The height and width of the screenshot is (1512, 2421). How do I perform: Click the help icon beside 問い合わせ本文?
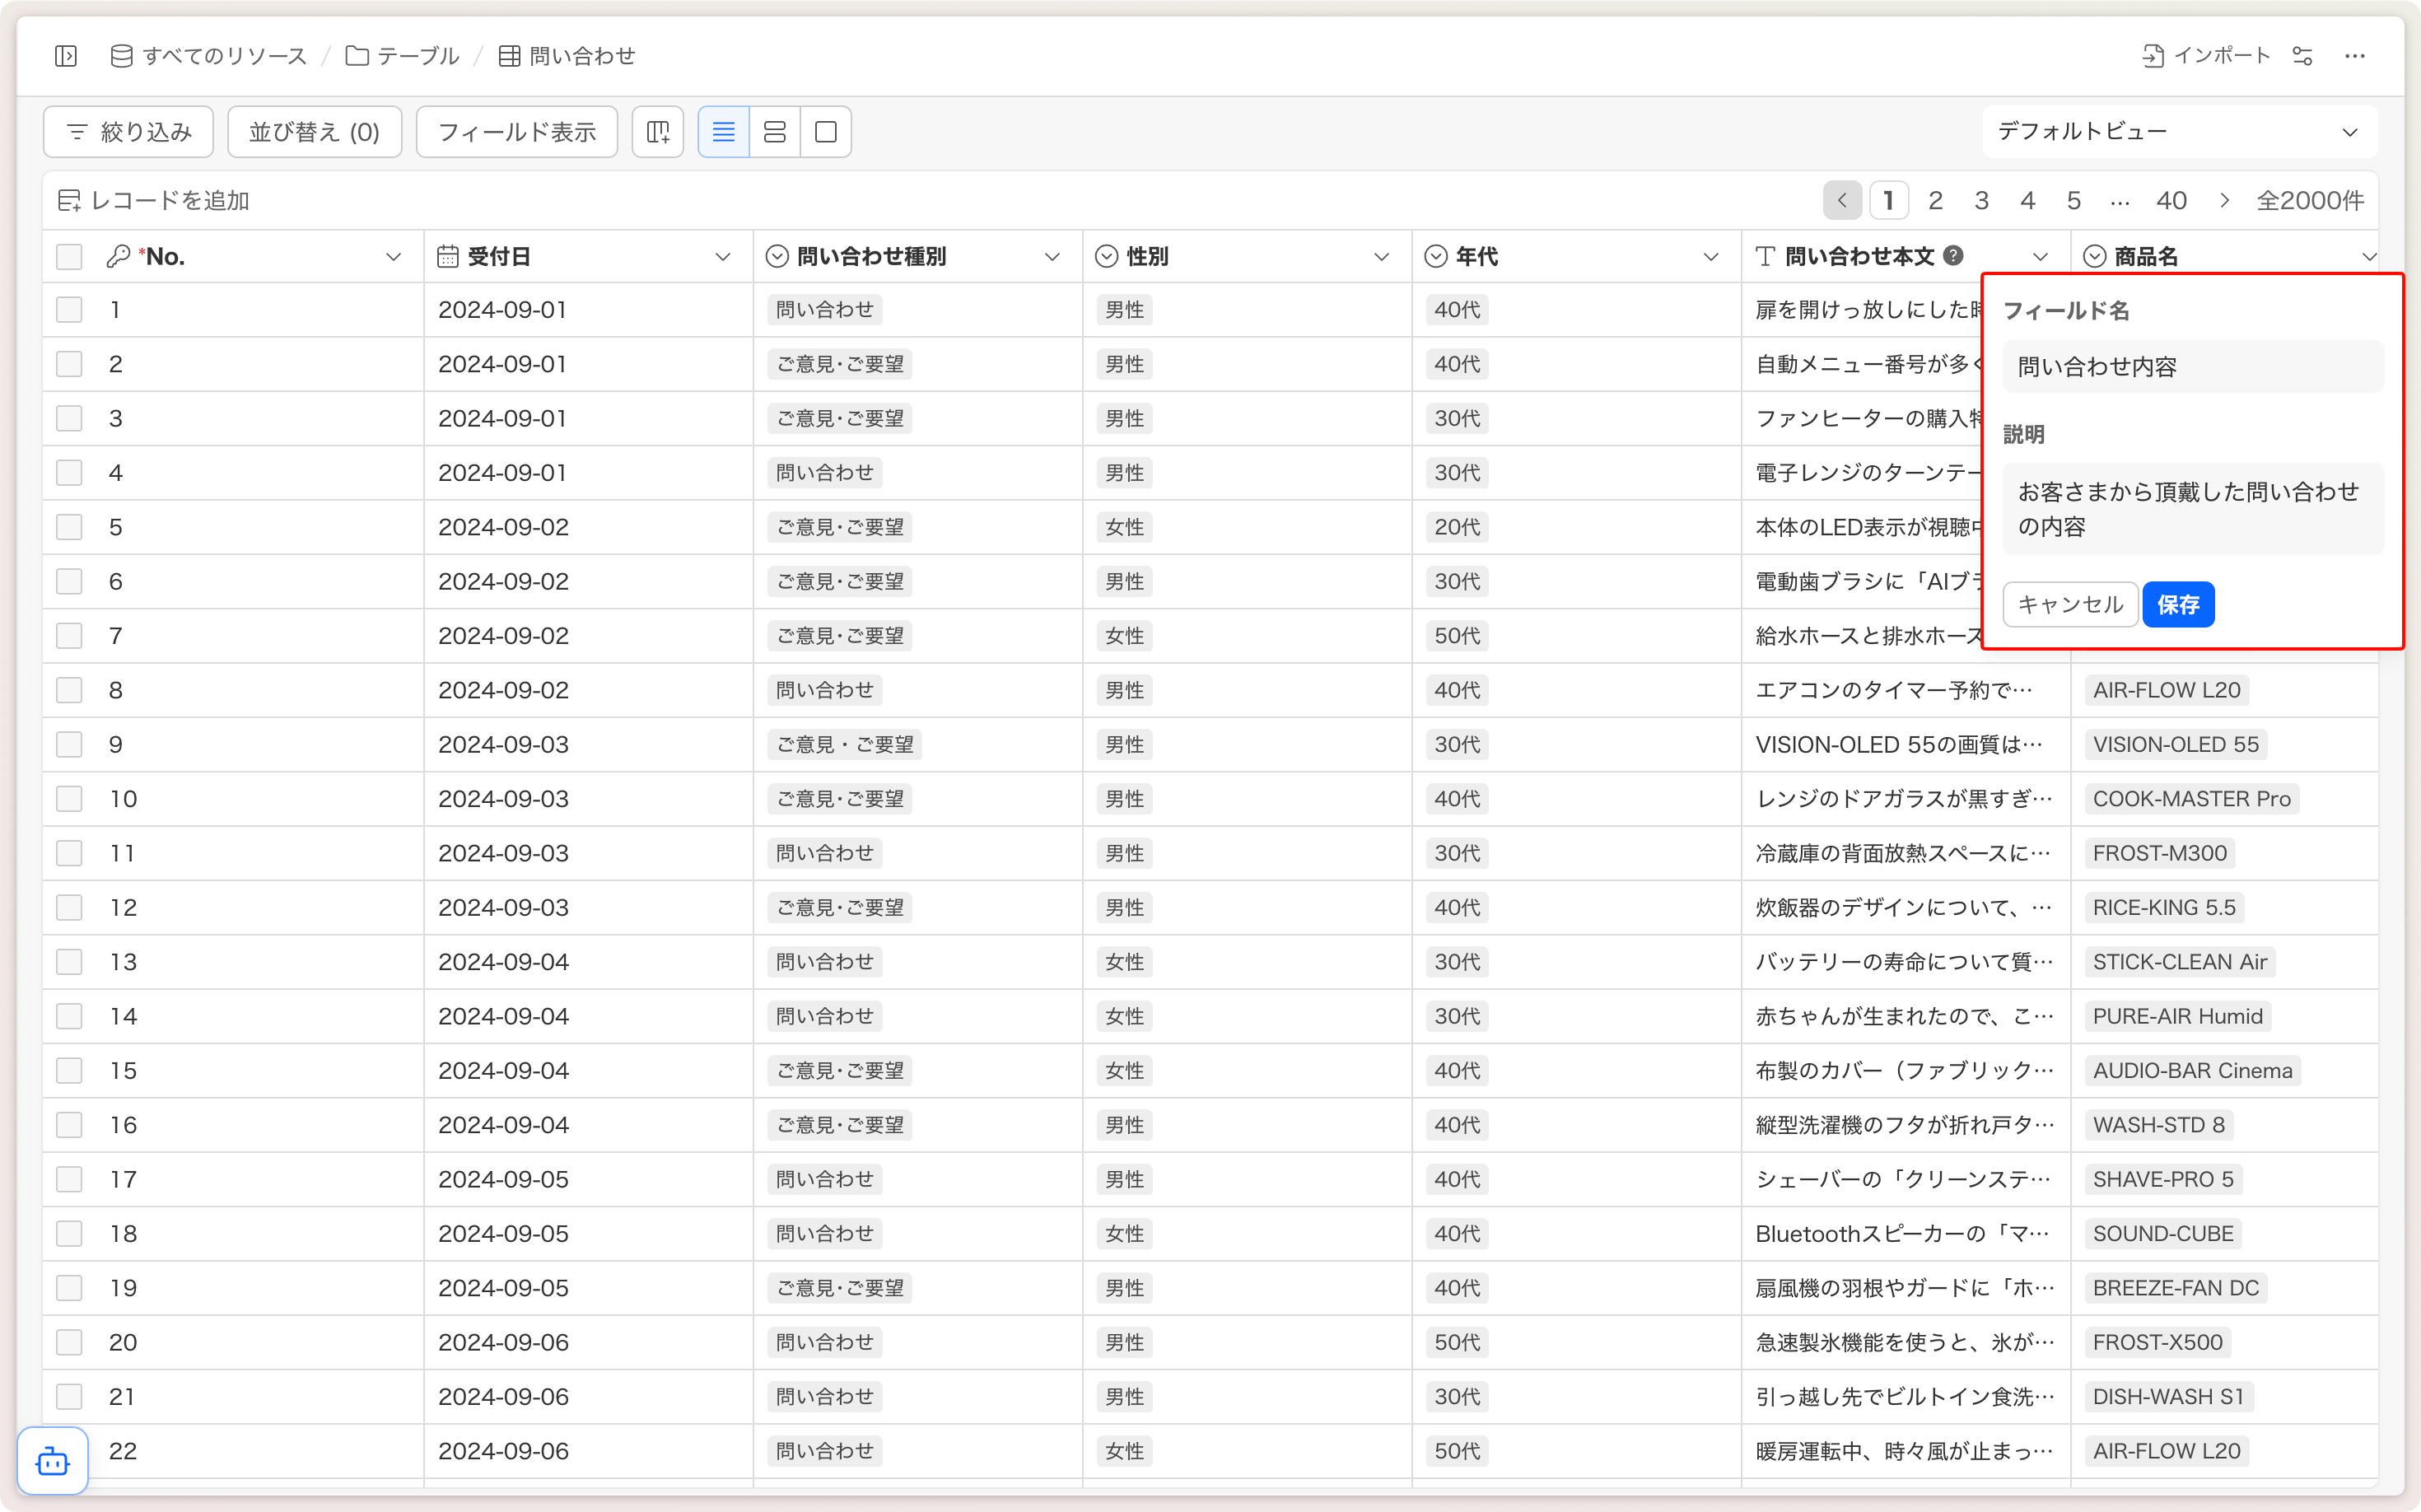(x=1952, y=256)
